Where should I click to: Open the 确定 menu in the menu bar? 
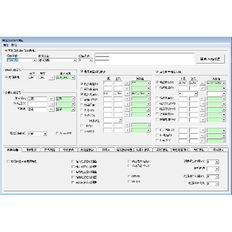coord(5,45)
